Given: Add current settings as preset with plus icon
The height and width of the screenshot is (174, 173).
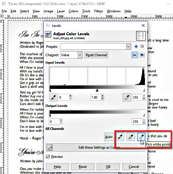Looking at the screenshot, I should (x=136, y=46).
